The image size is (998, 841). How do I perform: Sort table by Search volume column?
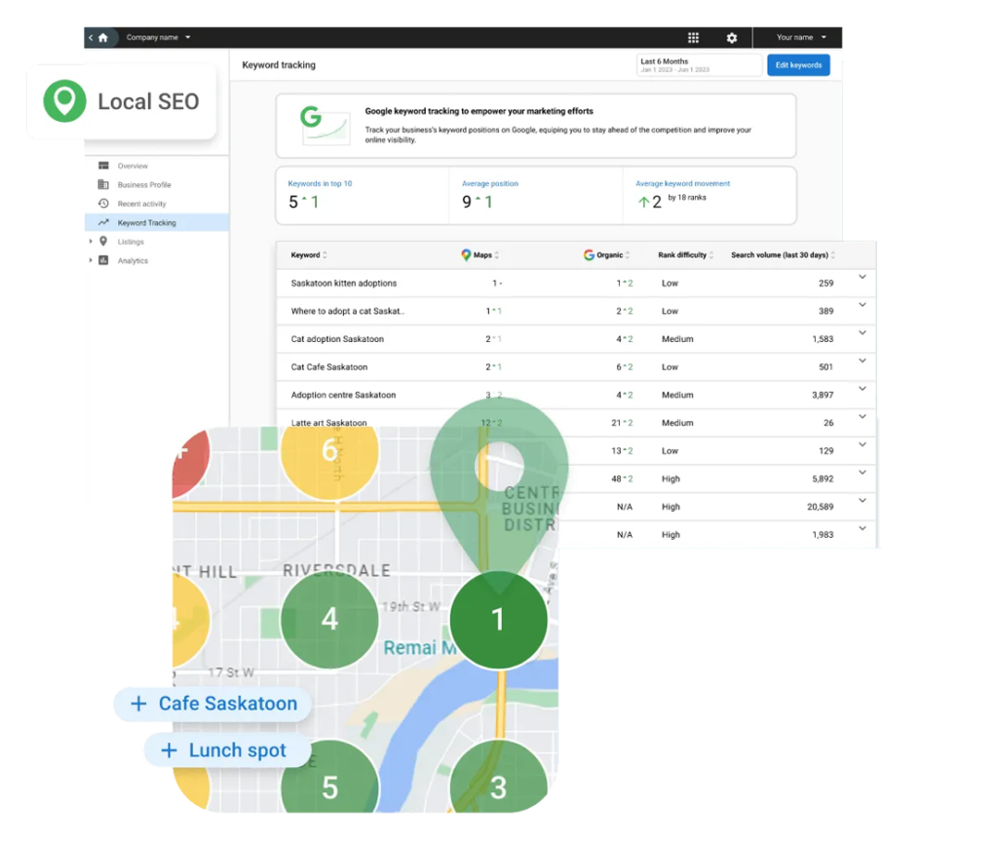pyautogui.click(x=783, y=255)
